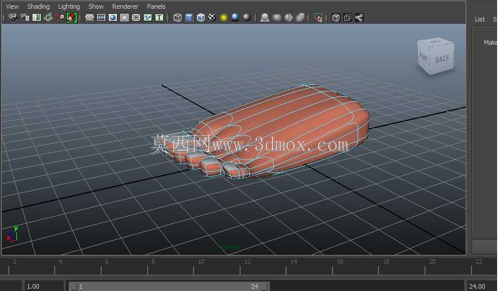Click the Motion Blur icon

(277, 17)
